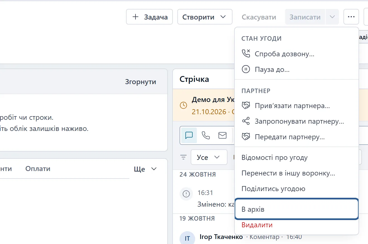Screen dimensions: 368x244
Task: Click the Ігор Ткаченко author name
Action: pyautogui.click(x=221, y=237)
